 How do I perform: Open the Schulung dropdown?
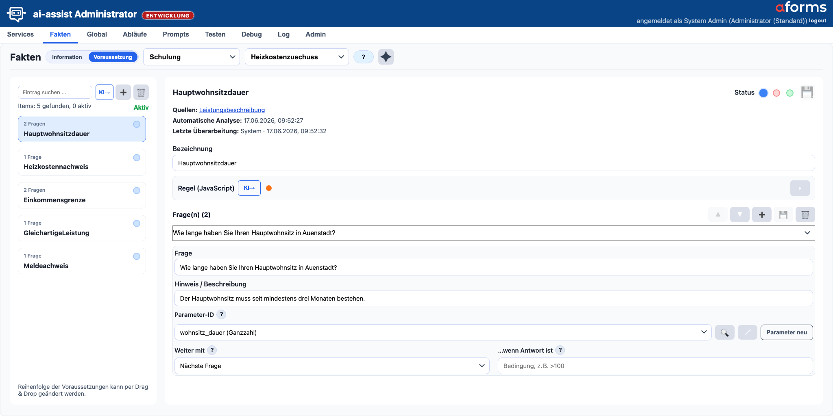pyautogui.click(x=192, y=57)
